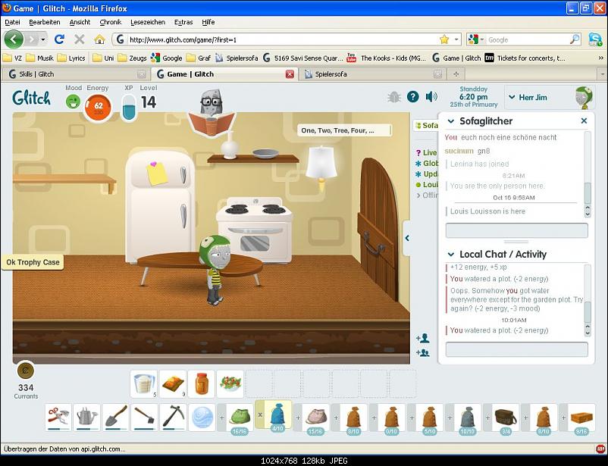
Task: Click the scissors-like tool in inventory
Action: point(58,417)
